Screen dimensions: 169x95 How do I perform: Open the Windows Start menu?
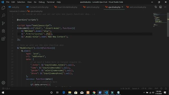(x=3, y=93)
